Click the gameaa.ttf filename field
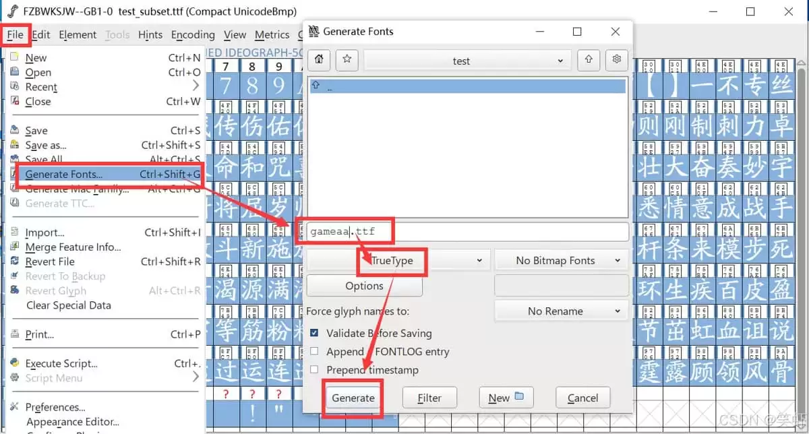 pos(467,232)
